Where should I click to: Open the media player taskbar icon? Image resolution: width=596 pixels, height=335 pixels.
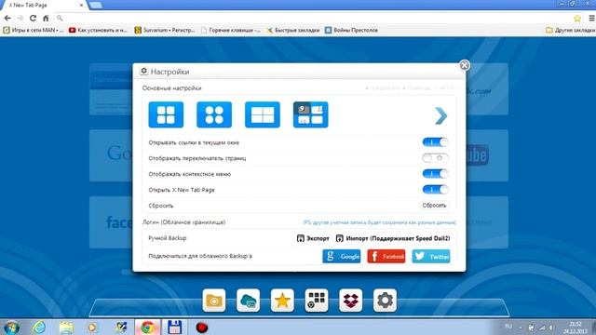(92, 328)
